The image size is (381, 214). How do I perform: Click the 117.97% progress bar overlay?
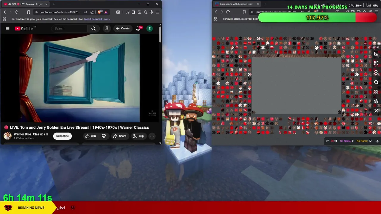(318, 18)
